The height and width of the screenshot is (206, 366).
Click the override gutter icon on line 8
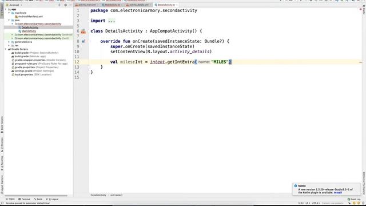83,41
